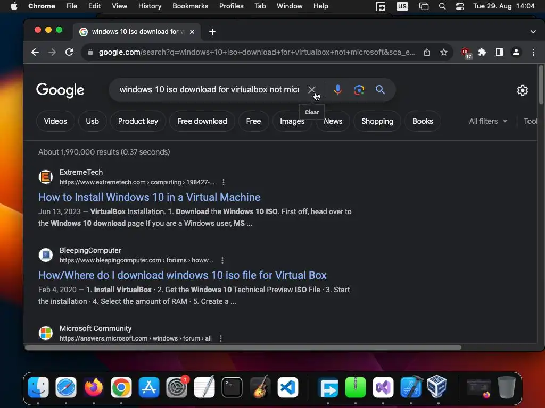Launch Safari from the Dock

[66, 387]
